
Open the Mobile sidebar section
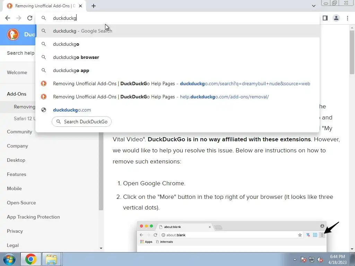(14, 189)
